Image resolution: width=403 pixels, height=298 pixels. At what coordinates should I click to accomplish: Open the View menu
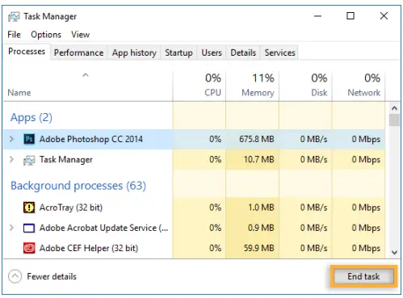coord(80,35)
